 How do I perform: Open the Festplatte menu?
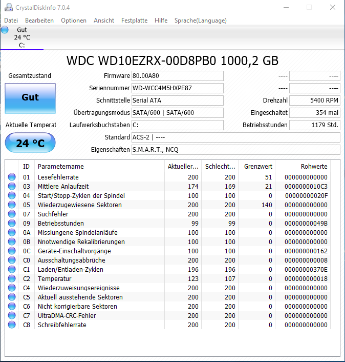pyautogui.click(x=134, y=21)
